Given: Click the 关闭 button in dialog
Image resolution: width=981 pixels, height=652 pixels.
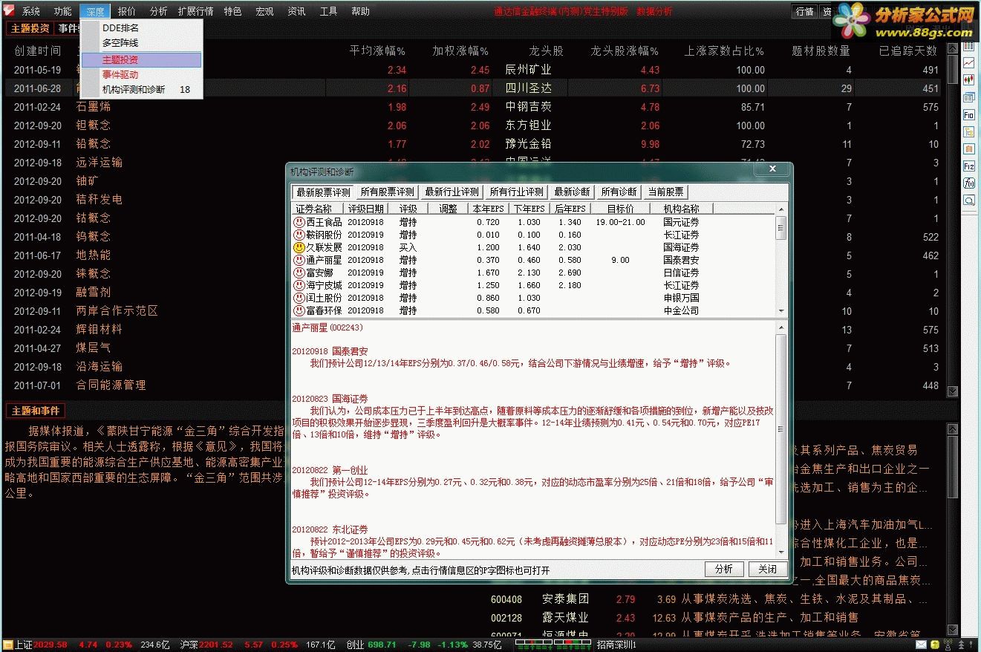Looking at the screenshot, I should 768,569.
